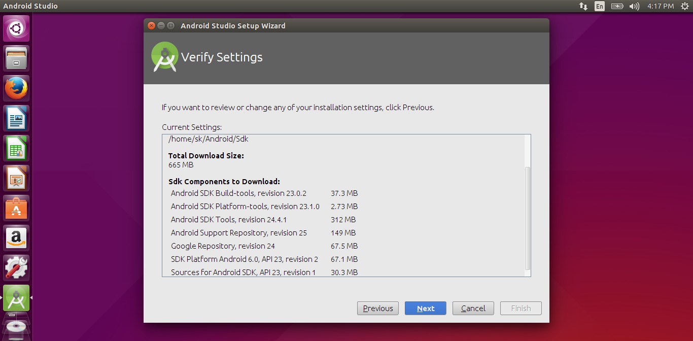Click the 312 MB size value
The height and width of the screenshot is (341, 693).
point(343,220)
